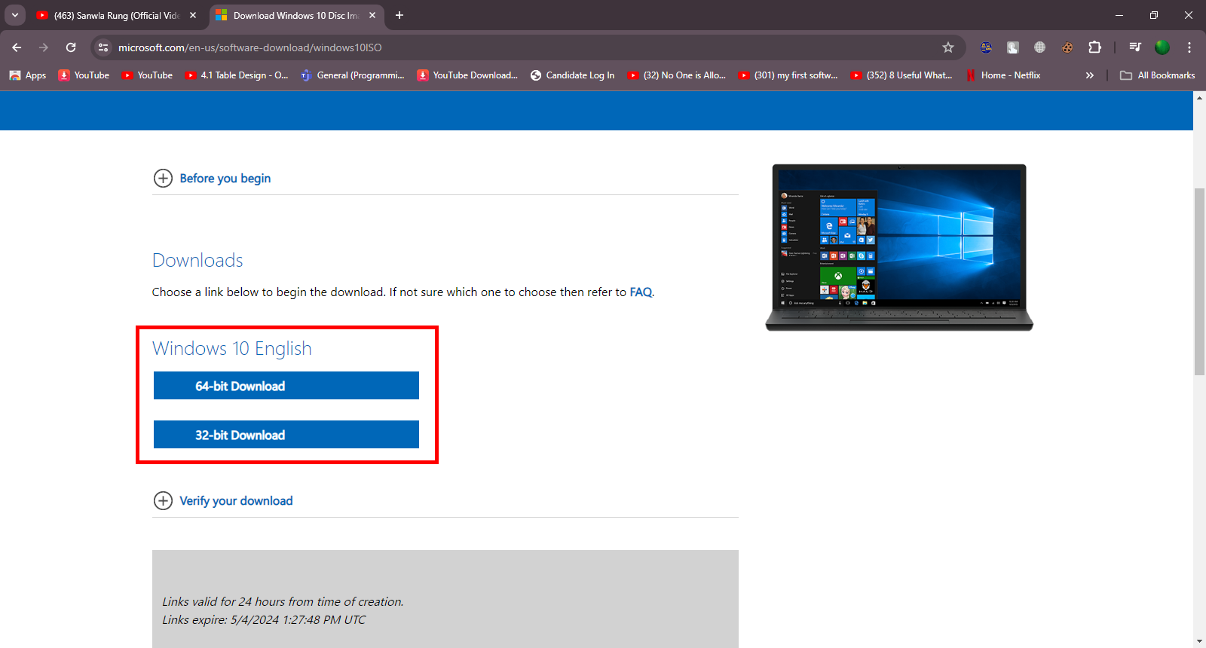Open the first YouTube bookmark with download icon
1206x648 pixels.
[x=84, y=75]
